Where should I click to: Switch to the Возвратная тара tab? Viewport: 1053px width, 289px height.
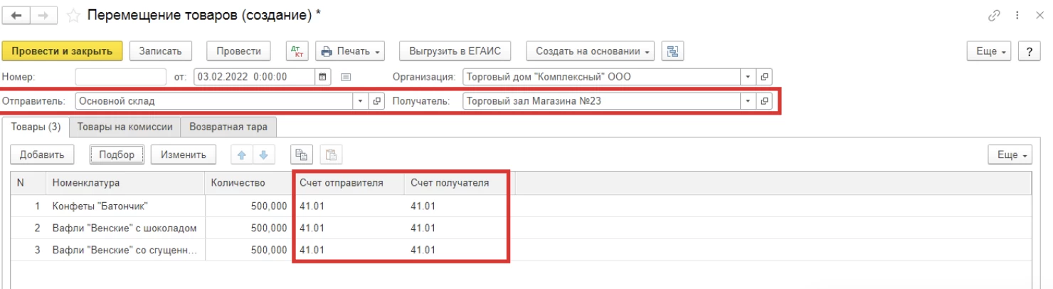pyautogui.click(x=228, y=127)
